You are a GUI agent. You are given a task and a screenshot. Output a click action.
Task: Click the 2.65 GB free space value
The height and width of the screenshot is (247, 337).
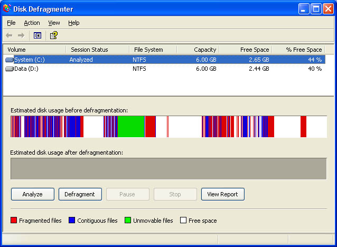259,60
